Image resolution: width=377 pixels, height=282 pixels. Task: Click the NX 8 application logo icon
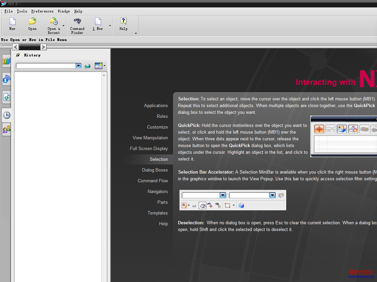[x=3, y=3]
